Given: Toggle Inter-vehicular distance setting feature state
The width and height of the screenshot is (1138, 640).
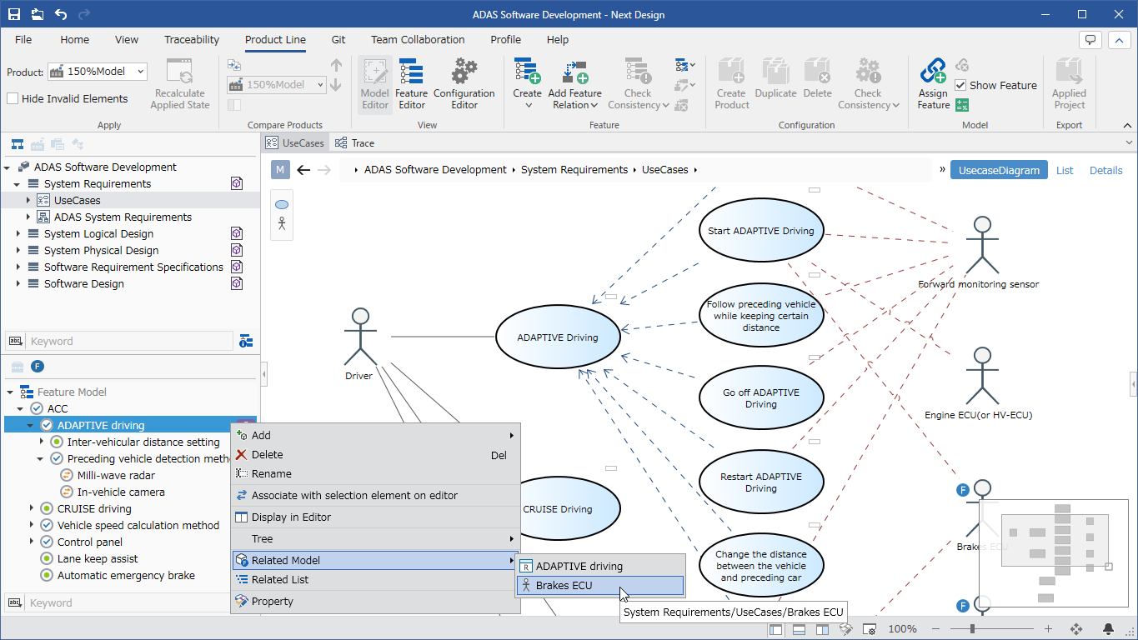Looking at the screenshot, I should 57,442.
